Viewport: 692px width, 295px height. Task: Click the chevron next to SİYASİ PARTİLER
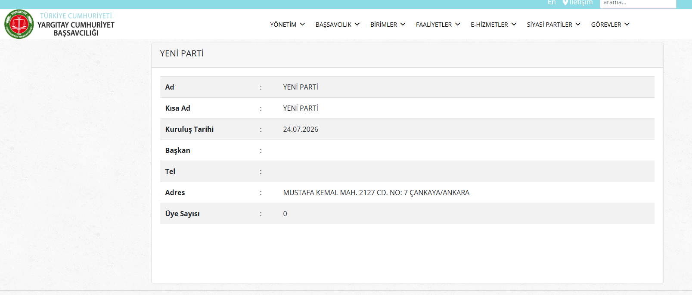pos(578,24)
